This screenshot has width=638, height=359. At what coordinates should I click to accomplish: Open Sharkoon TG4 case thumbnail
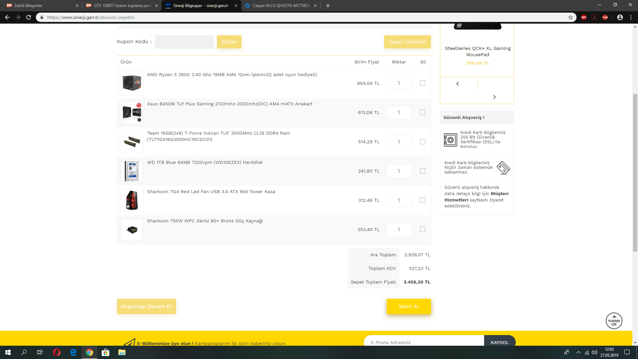[132, 200]
